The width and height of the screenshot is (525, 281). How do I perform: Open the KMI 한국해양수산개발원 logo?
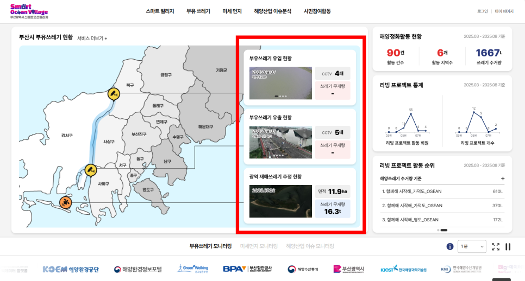[x=461, y=269]
